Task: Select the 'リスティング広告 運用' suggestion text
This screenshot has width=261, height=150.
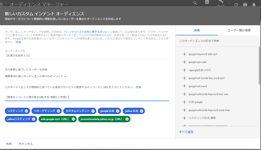Action: (202, 118)
